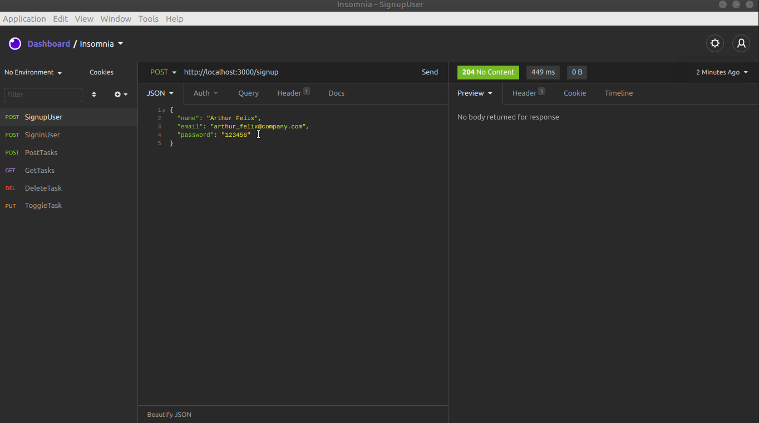759x423 pixels.
Task: Open the Help menu
Action: point(175,18)
